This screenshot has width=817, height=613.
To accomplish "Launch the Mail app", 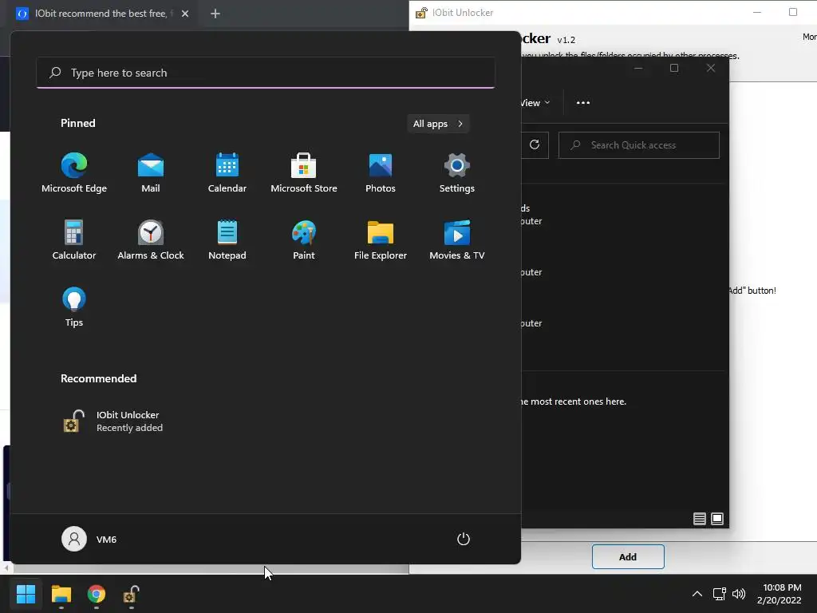I will pyautogui.click(x=151, y=173).
